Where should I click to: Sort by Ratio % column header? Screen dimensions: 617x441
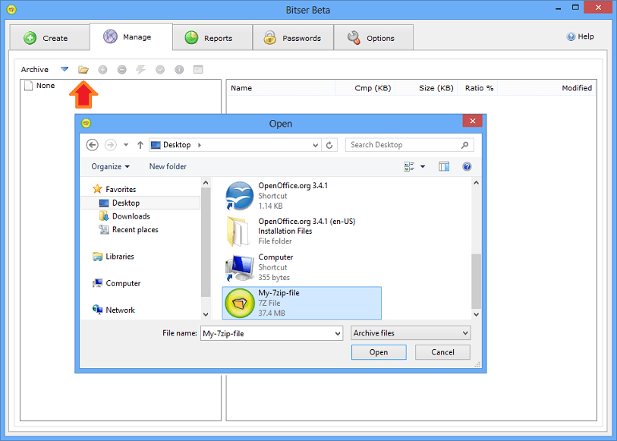pyautogui.click(x=477, y=88)
